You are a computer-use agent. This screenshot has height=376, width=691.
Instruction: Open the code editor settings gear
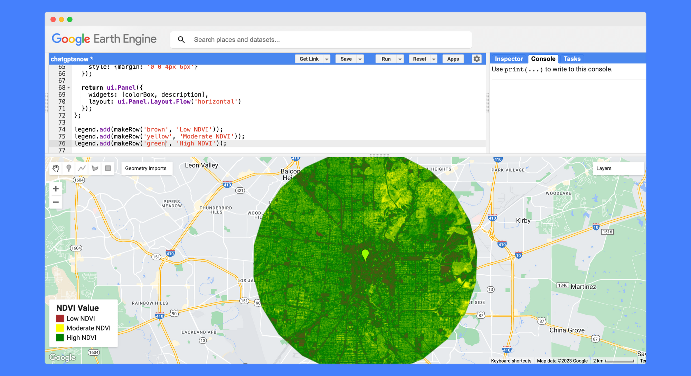[x=476, y=59]
